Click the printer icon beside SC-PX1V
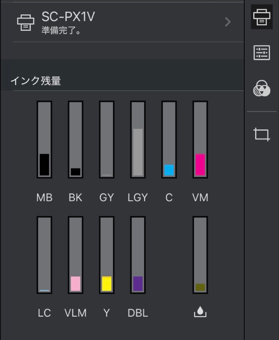This screenshot has height=340, width=279. (x=25, y=22)
